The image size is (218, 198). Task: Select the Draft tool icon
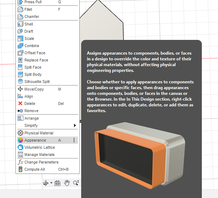pos(20,31)
